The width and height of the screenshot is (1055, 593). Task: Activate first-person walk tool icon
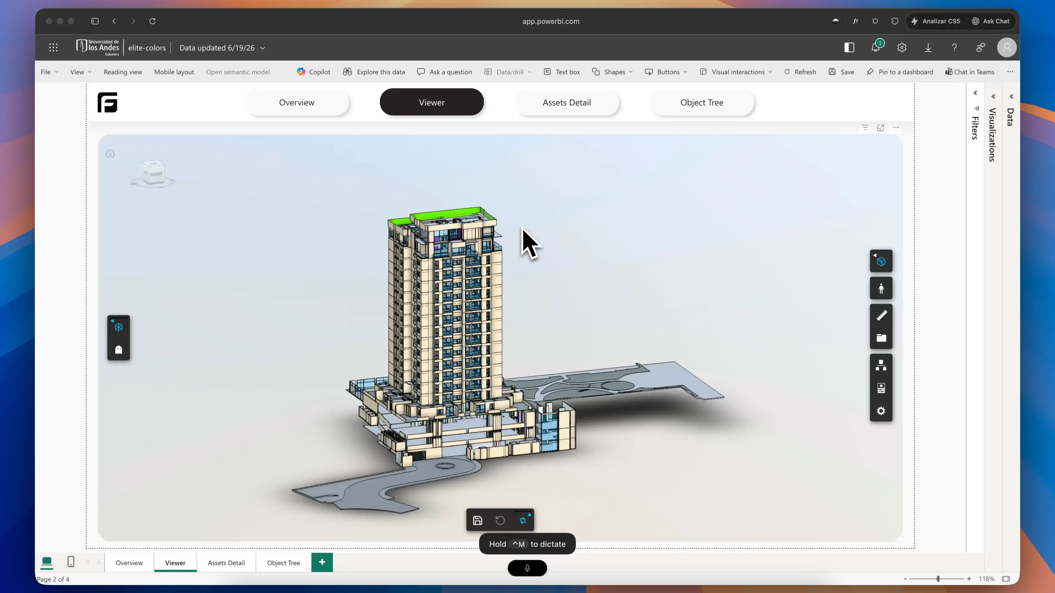(x=881, y=289)
